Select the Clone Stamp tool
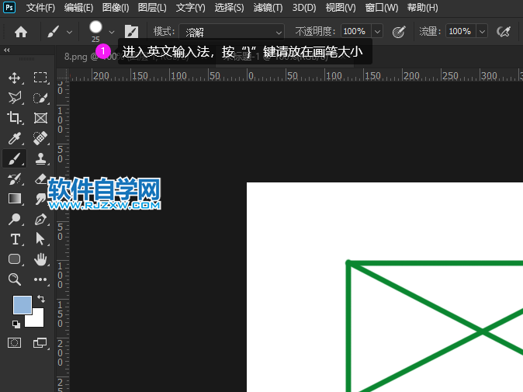The height and width of the screenshot is (392, 523). (x=40, y=158)
